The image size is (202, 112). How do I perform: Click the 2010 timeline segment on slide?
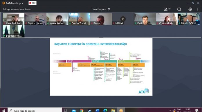129,61
